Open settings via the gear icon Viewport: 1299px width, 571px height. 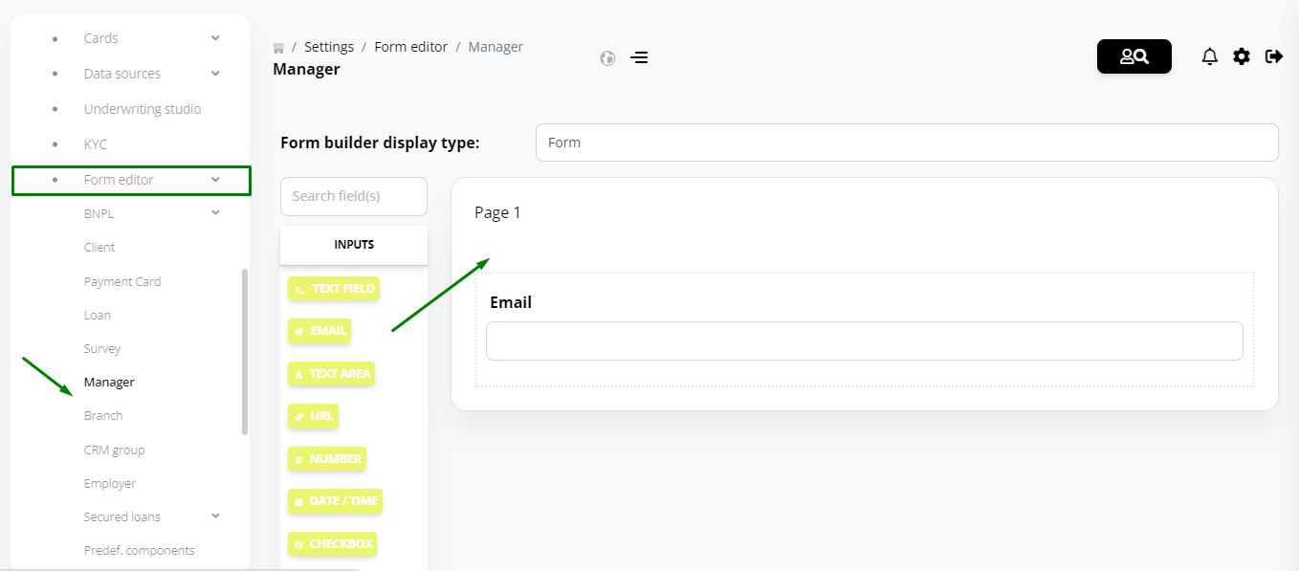tap(1242, 56)
